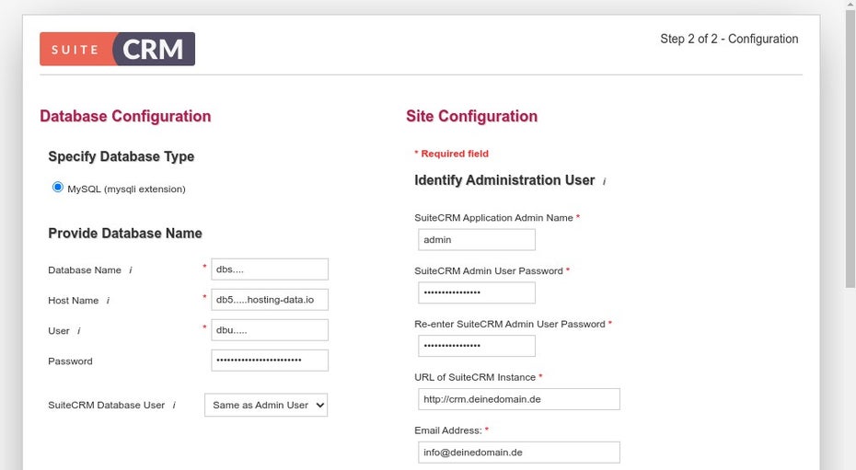The image size is (856, 470).
Task: Select the MySQL (mysqli extension) radio button
Action: (x=57, y=187)
